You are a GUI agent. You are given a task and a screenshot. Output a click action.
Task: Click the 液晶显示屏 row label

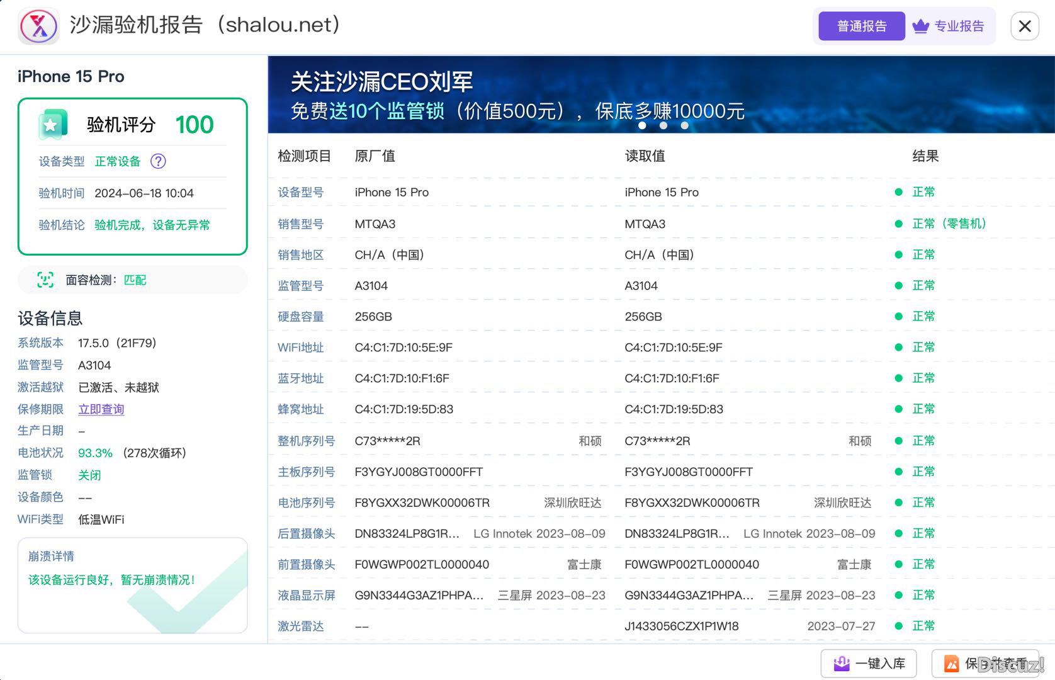point(307,596)
